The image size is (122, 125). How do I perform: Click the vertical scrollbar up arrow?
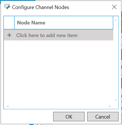coord(116,20)
